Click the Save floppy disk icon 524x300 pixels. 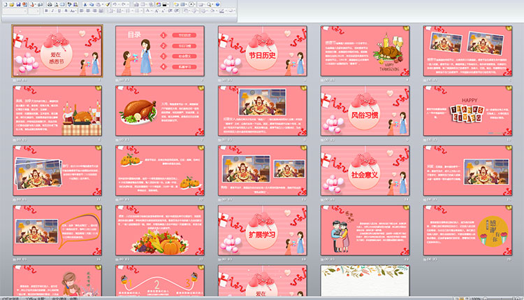tap(18, 4)
